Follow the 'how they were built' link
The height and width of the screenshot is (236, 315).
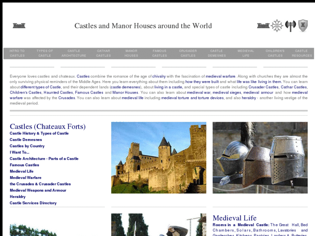coord(202,82)
